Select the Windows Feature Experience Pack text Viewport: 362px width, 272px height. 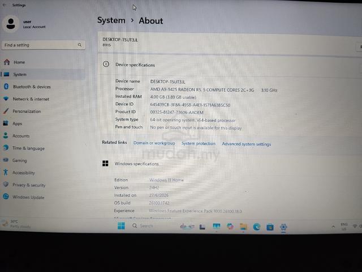pyautogui.click(x=195, y=211)
